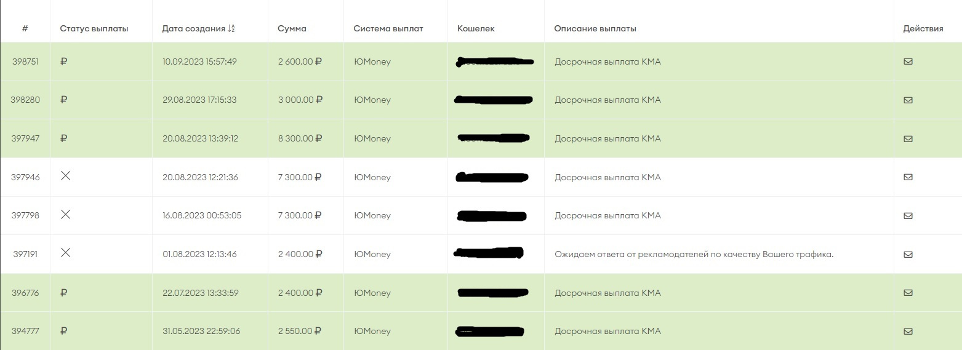
Task: Open message icon in row 397798
Action: tap(908, 215)
